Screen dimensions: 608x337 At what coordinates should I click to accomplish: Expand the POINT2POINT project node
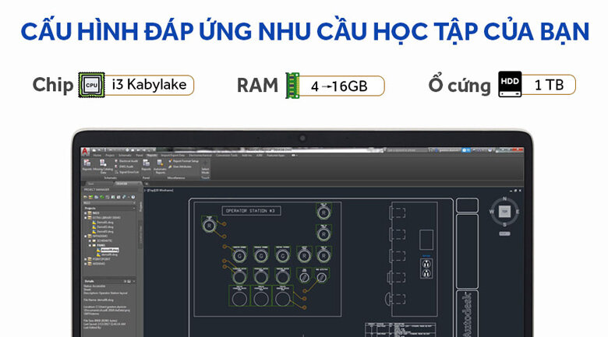tap(86, 259)
